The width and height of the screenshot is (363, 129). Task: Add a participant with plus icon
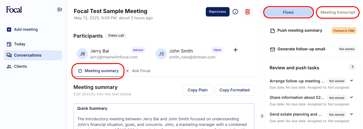[x=236, y=50]
